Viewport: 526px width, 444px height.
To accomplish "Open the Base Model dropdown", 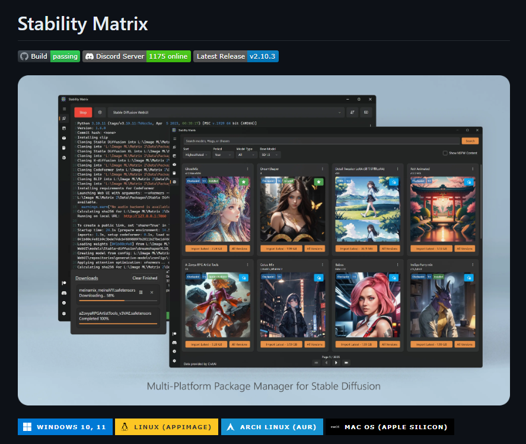I will click(270, 155).
